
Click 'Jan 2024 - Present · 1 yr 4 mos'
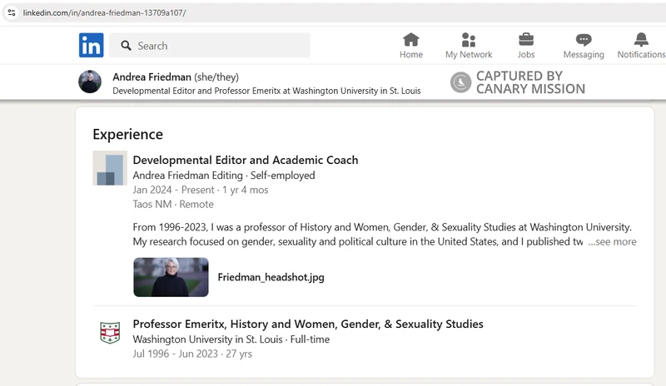pos(201,190)
